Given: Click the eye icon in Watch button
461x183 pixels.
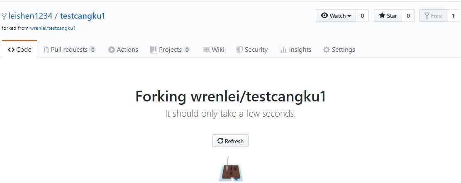Looking at the screenshot, I should [324, 16].
